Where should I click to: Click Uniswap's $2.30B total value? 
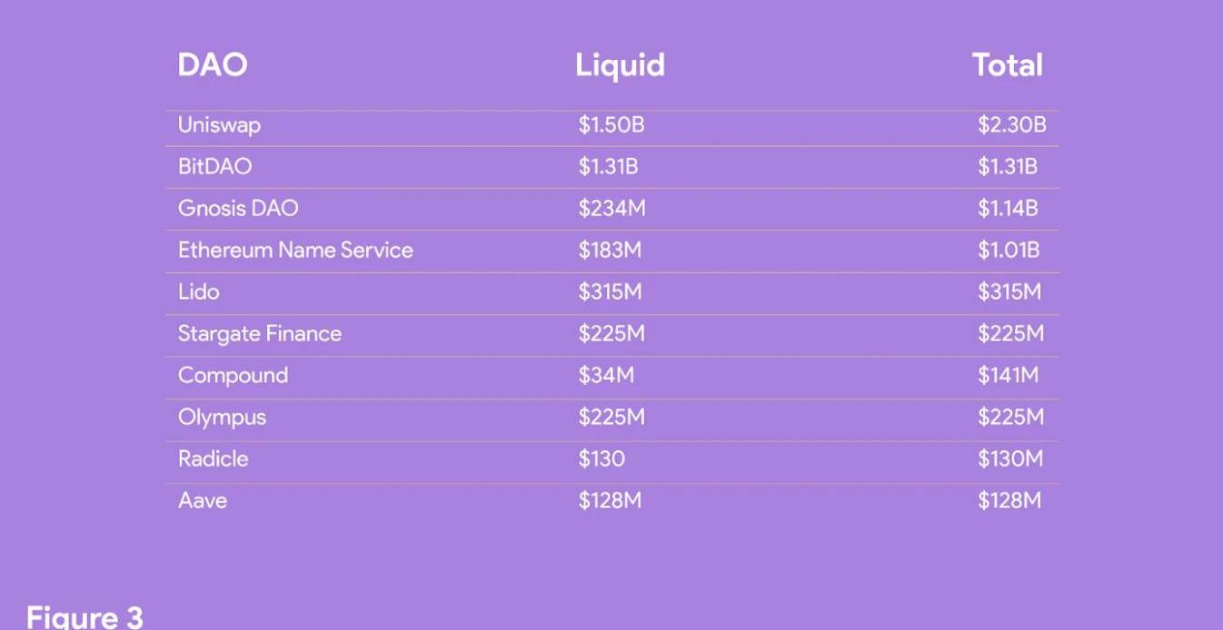click(x=1011, y=125)
